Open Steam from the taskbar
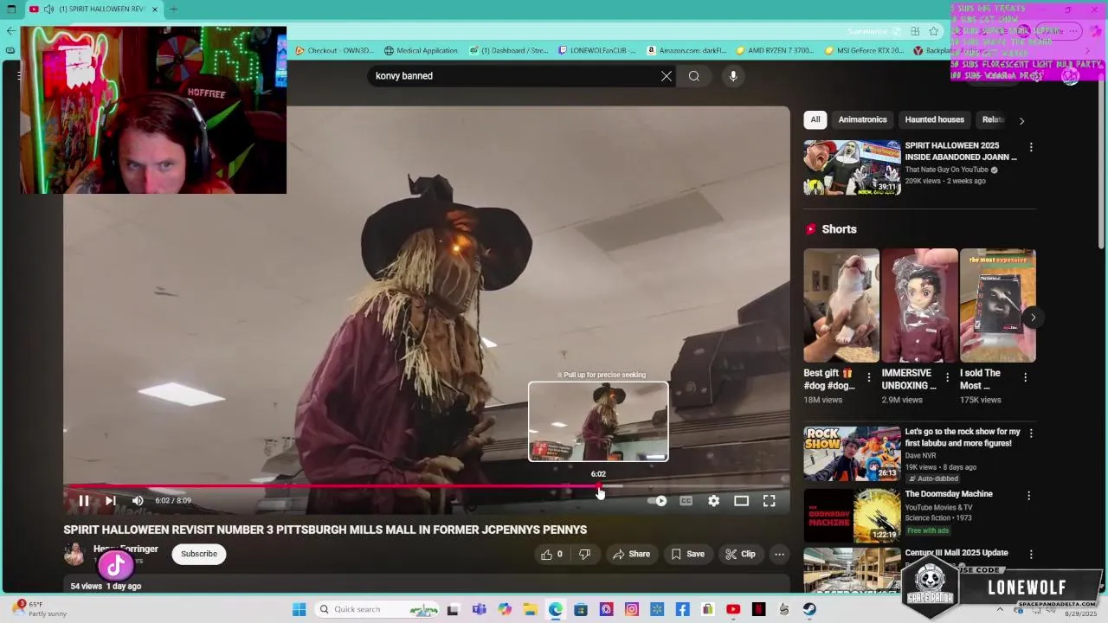The width and height of the screenshot is (1108, 623). [x=809, y=609]
